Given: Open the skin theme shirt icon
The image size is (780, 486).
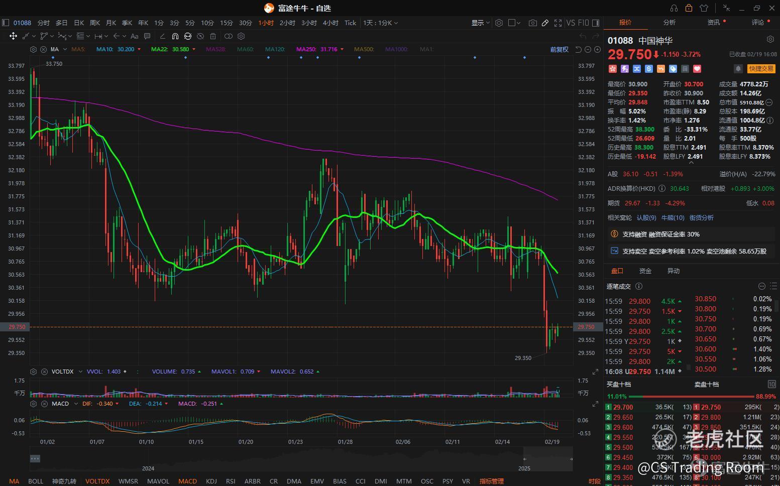Looking at the screenshot, I should [704, 8].
